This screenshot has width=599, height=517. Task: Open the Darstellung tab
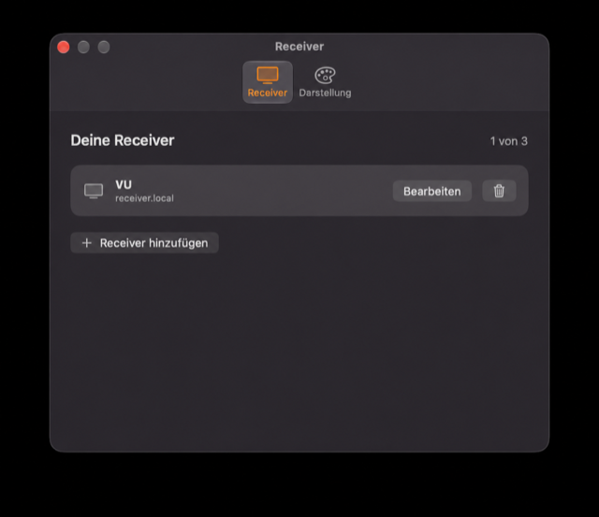click(x=325, y=82)
